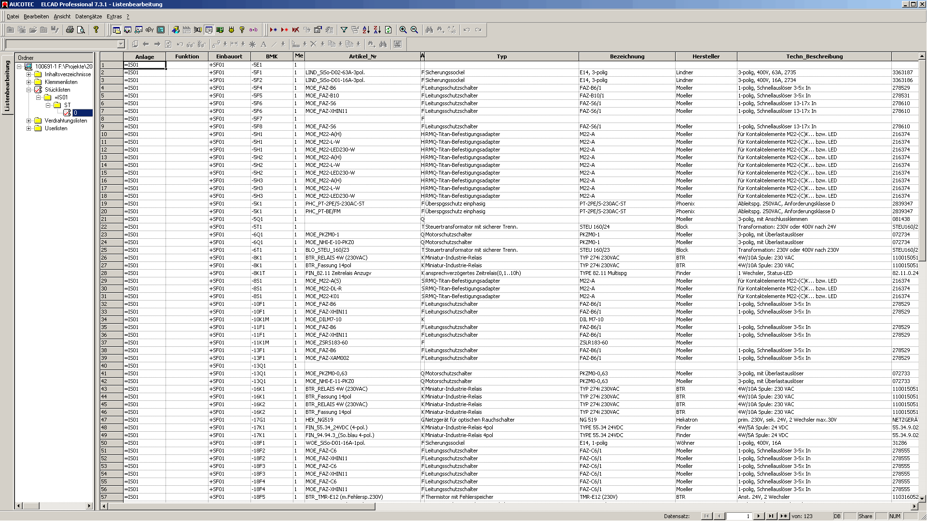
Task: Click the green circuit board icon
Action: pyautogui.click(x=220, y=30)
